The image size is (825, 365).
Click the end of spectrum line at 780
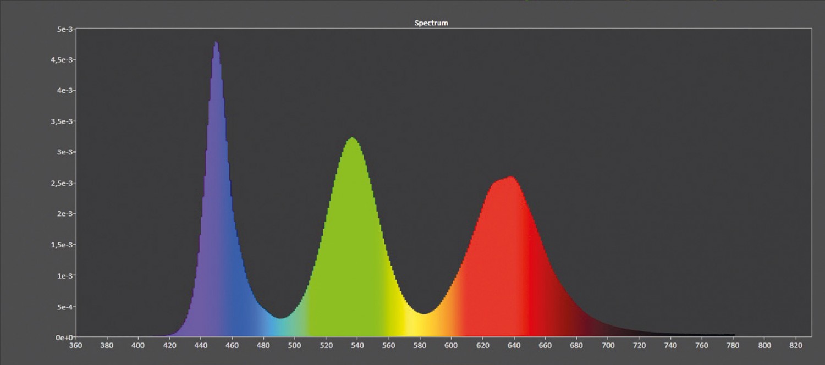point(733,335)
